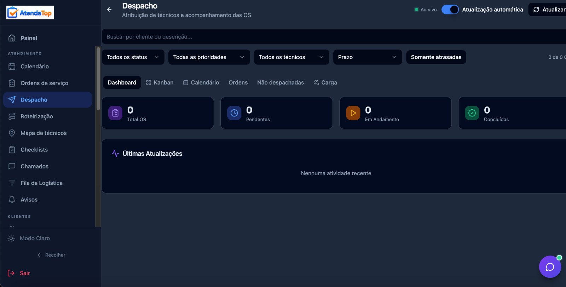
Task: Switch to the Carga tab
Action: pyautogui.click(x=325, y=82)
